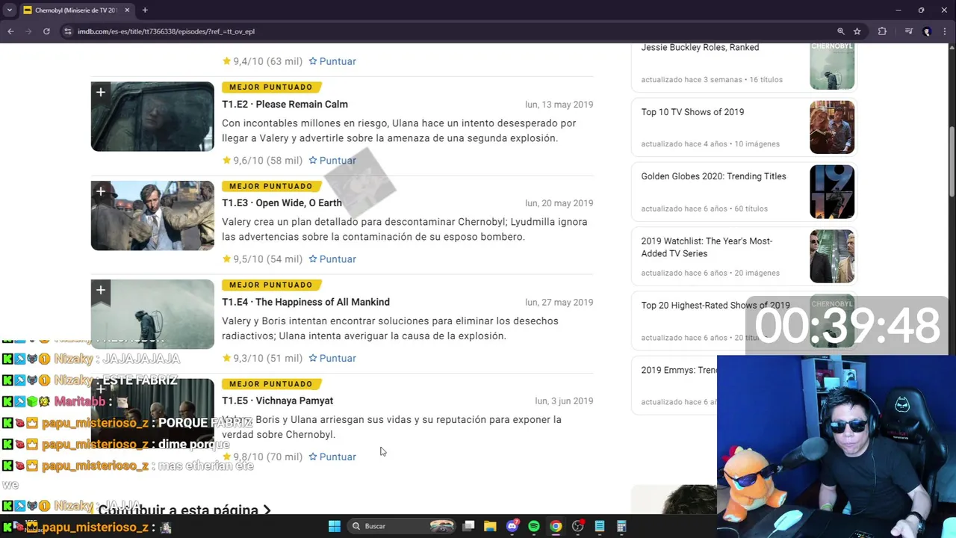This screenshot has height=538, width=956.
Task: Add Open Wide, O Earth to watchlist
Action: point(101,191)
